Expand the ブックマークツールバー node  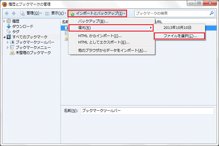(8, 42)
